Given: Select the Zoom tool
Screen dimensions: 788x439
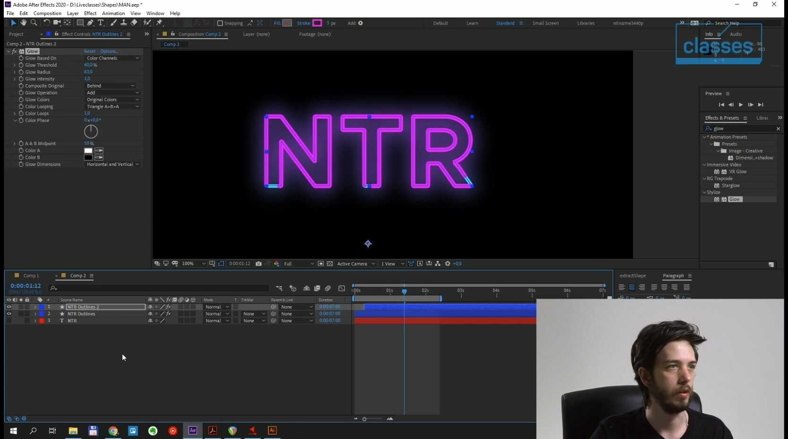Looking at the screenshot, I should [34, 23].
